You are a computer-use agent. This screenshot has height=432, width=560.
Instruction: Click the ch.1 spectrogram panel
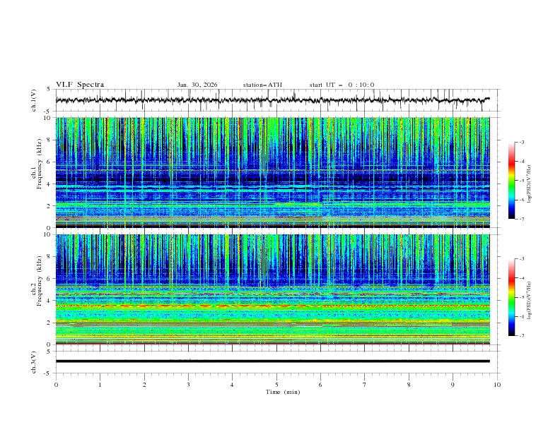point(272,172)
